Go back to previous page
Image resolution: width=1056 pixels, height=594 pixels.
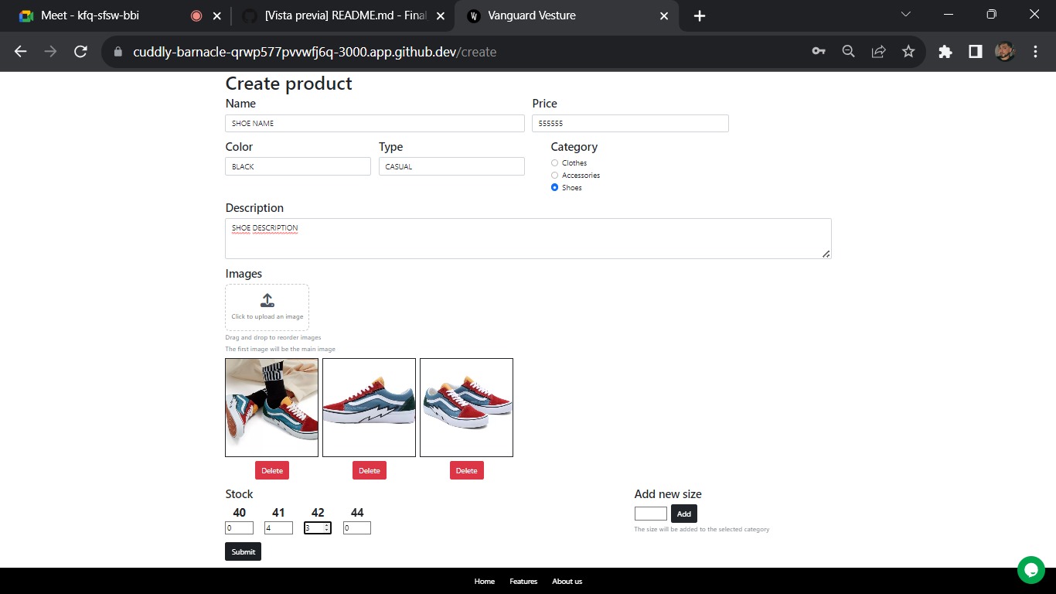click(21, 52)
